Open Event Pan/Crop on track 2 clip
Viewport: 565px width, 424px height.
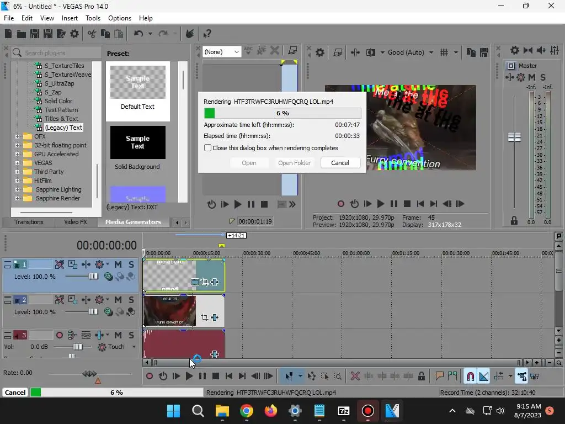pyautogui.click(x=205, y=317)
